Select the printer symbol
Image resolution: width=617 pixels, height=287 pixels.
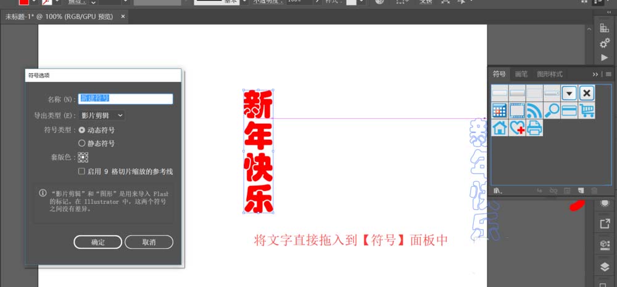click(x=534, y=127)
